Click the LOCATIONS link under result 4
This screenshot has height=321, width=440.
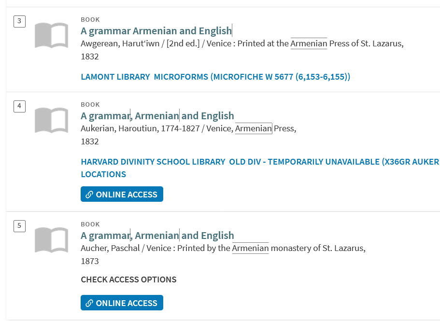[103, 174]
